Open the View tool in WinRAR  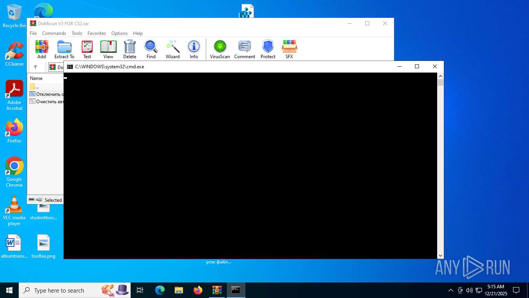pos(108,49)
